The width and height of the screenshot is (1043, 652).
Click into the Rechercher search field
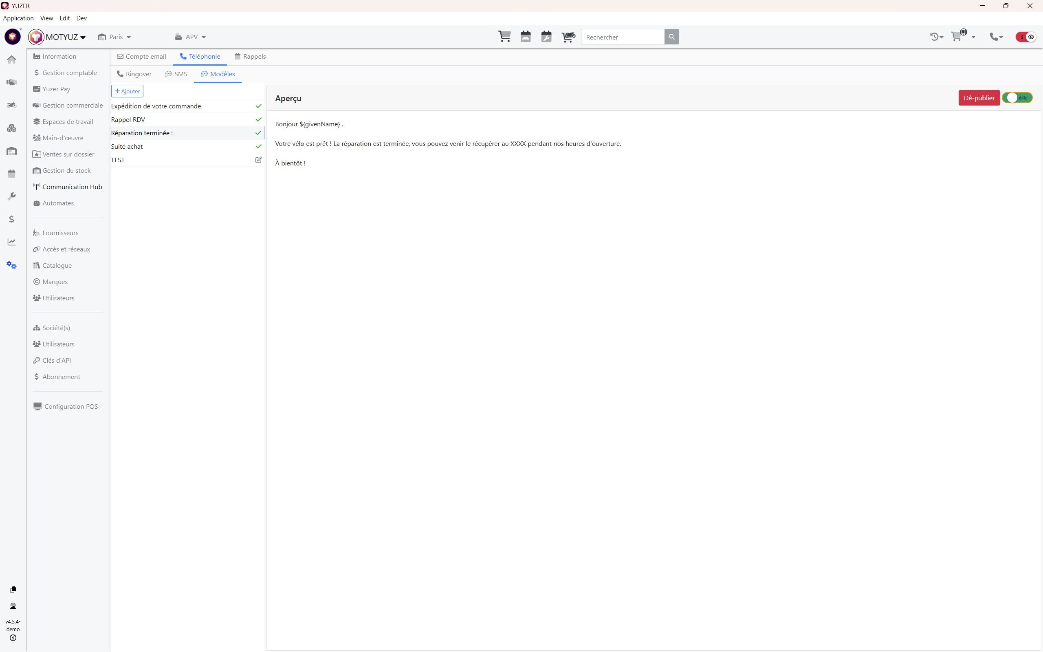point(623,37)
